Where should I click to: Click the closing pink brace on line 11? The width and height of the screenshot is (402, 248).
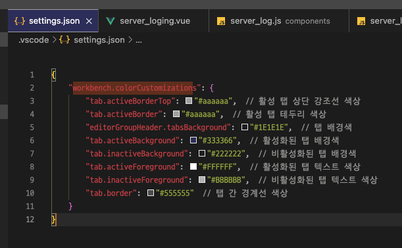click(x=70, y=206)
